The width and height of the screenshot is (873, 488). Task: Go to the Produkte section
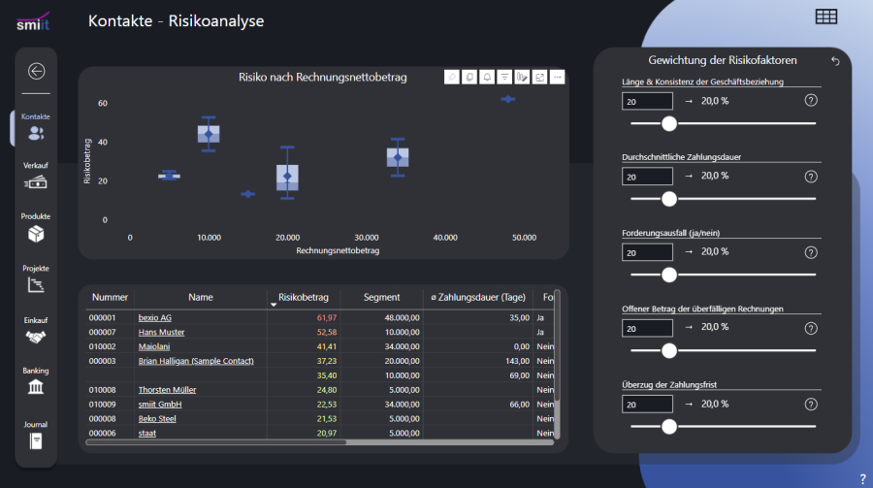click(x=36, y=228)
